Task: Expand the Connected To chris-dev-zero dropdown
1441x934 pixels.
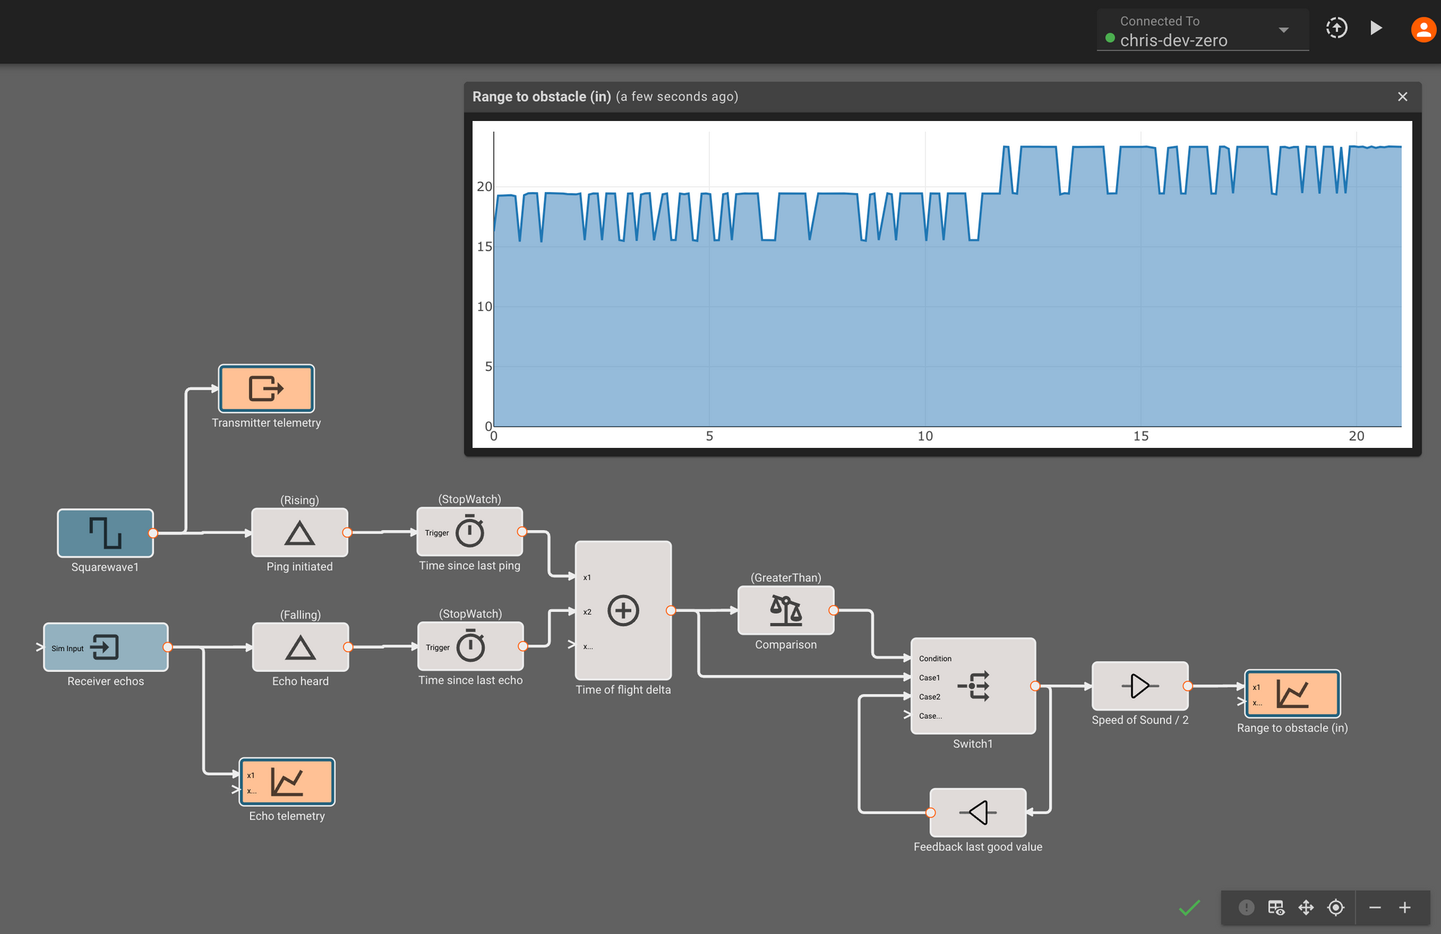Action: (1283, 30)
